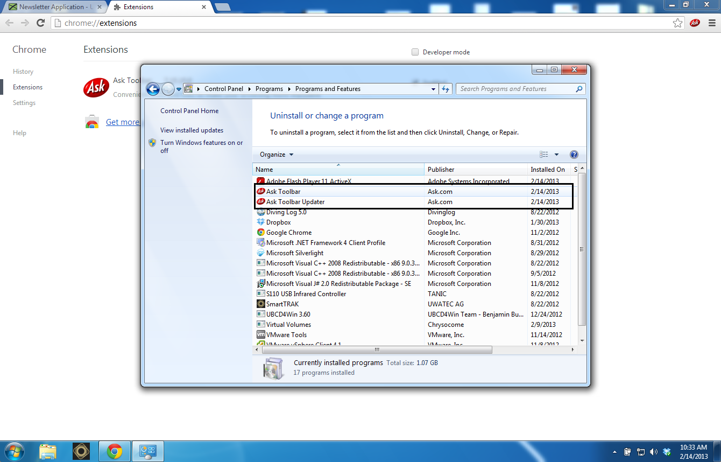The width and height of the screenshot is (721, 462).
Task: Open SmartTRAK from the taskbar
Action: tap(81, 451)
